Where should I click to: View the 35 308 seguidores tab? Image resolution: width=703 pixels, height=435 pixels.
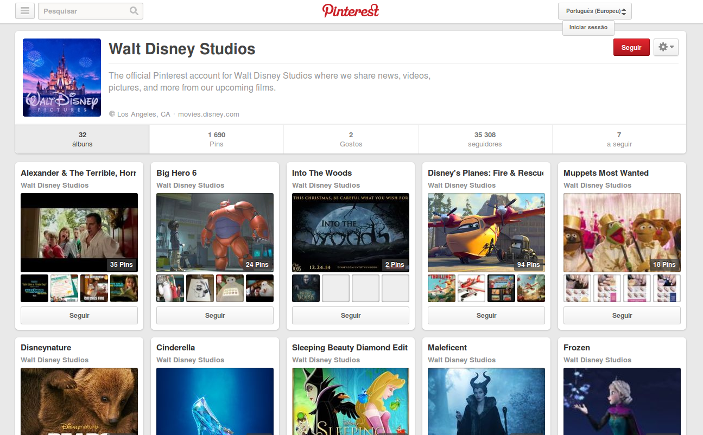pyautogui.click(x=485, y=139)
